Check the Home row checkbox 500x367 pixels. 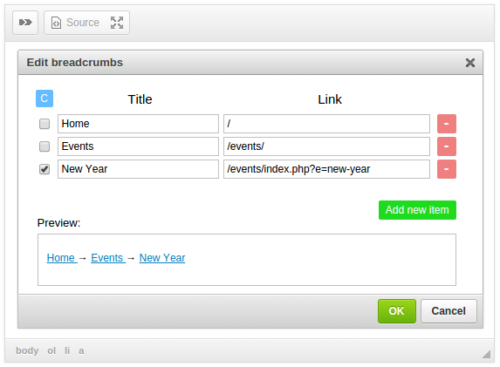(45, 124)
